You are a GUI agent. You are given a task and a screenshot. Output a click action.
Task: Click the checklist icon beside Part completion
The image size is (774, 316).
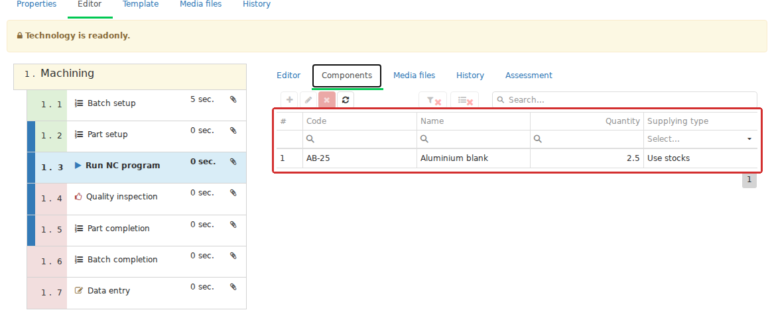78,229
